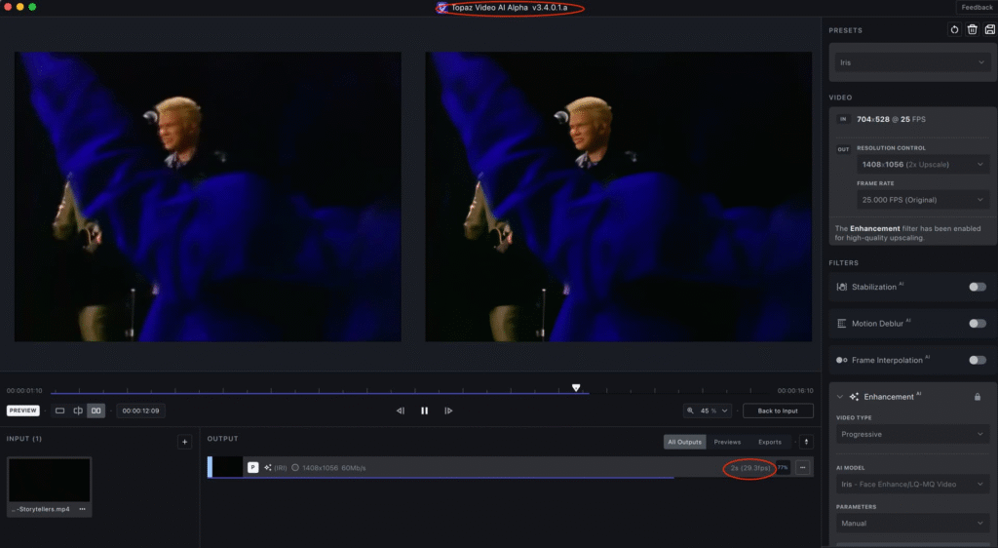998x548 pixels.
Task: Enable the Stabilization filter toggle
Action: pos(977,287)
